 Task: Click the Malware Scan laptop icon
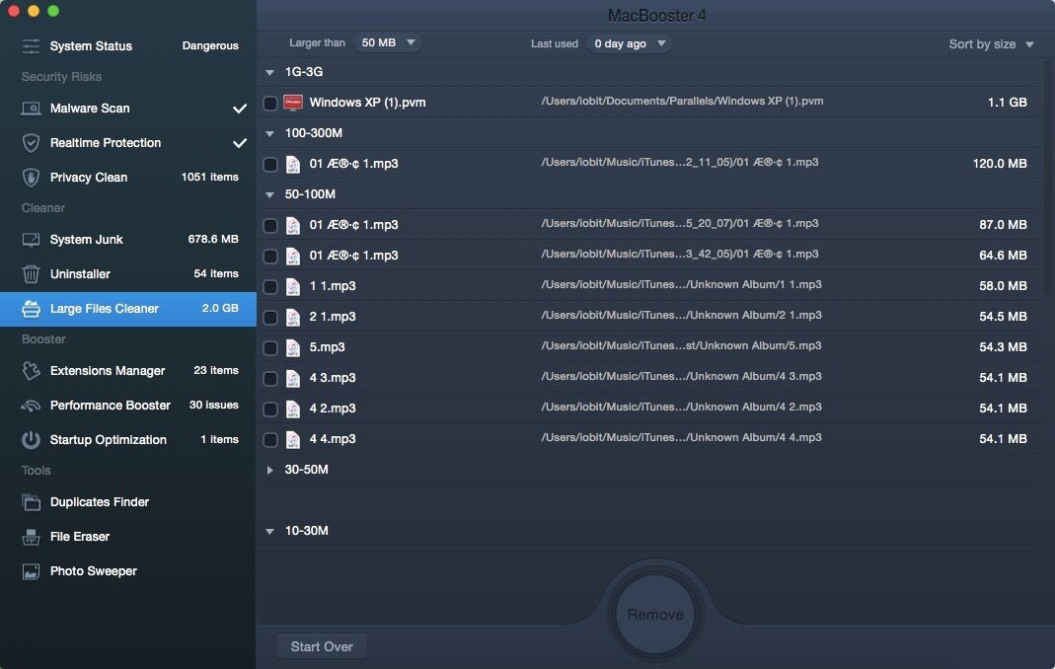coord(31,109)
